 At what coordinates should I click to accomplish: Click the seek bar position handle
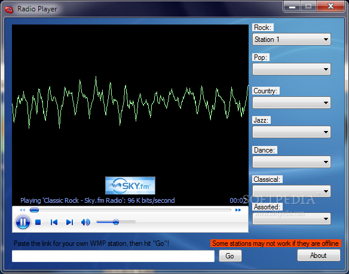[x=34, y=210]
